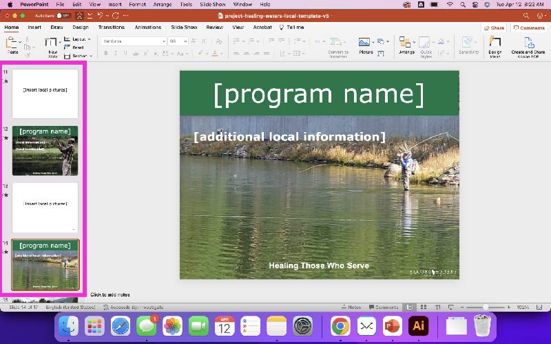Toggle the AutoSave switch
551x344 pixels.
[64, 15]
